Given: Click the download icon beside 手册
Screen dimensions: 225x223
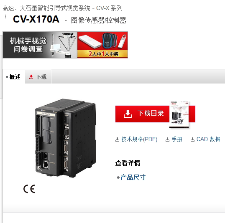Looking at the screenshot, I should click(x=167, y=139).
